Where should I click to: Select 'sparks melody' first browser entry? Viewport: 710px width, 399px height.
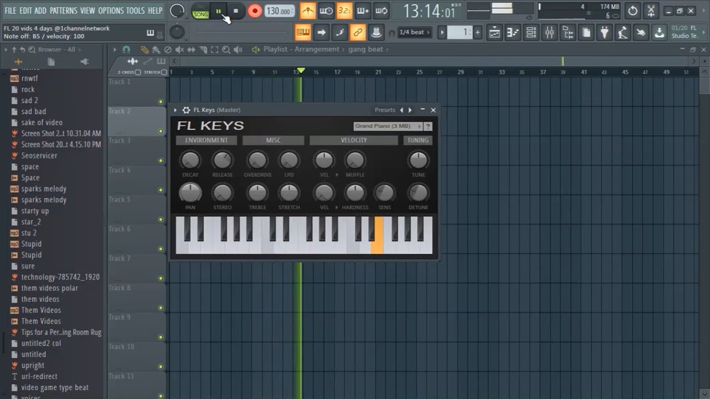click(44, 189)
